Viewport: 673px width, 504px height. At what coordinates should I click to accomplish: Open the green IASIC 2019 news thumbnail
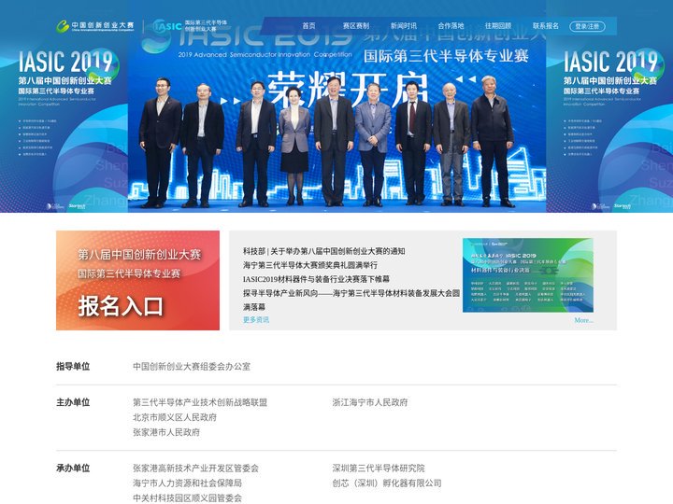tap(528, 275)
